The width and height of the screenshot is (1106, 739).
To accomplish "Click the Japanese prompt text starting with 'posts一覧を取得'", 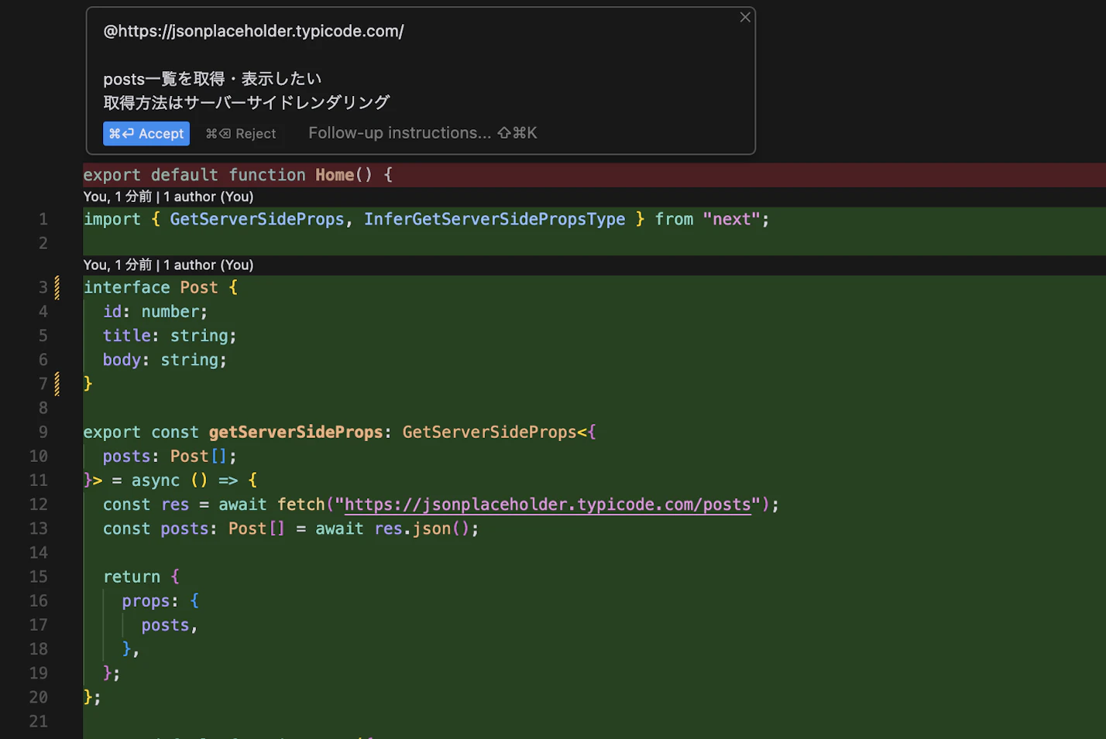I will [212, 79].
